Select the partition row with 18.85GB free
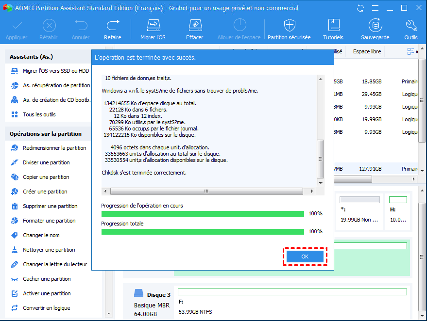This screenshot has width=427, height=321. click(376, 81)
